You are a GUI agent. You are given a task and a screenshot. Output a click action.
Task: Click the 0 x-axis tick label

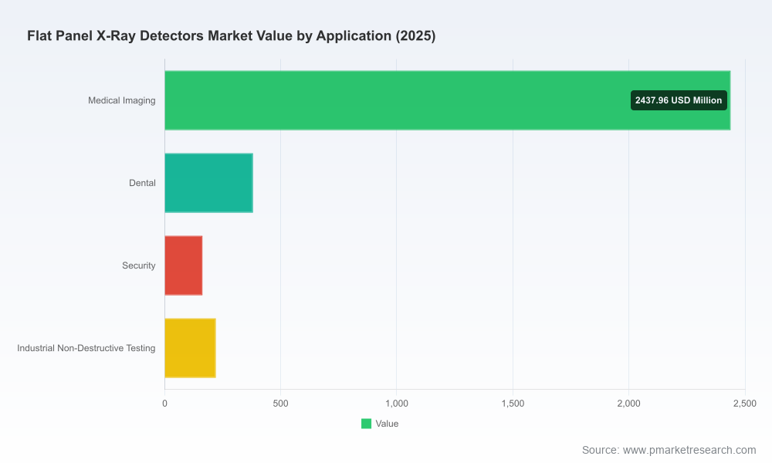pos(165,404)
